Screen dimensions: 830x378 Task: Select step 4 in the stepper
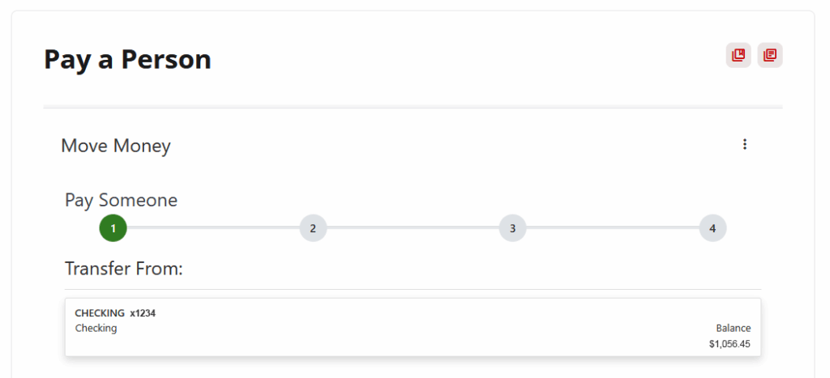click(x=712, y=228)
